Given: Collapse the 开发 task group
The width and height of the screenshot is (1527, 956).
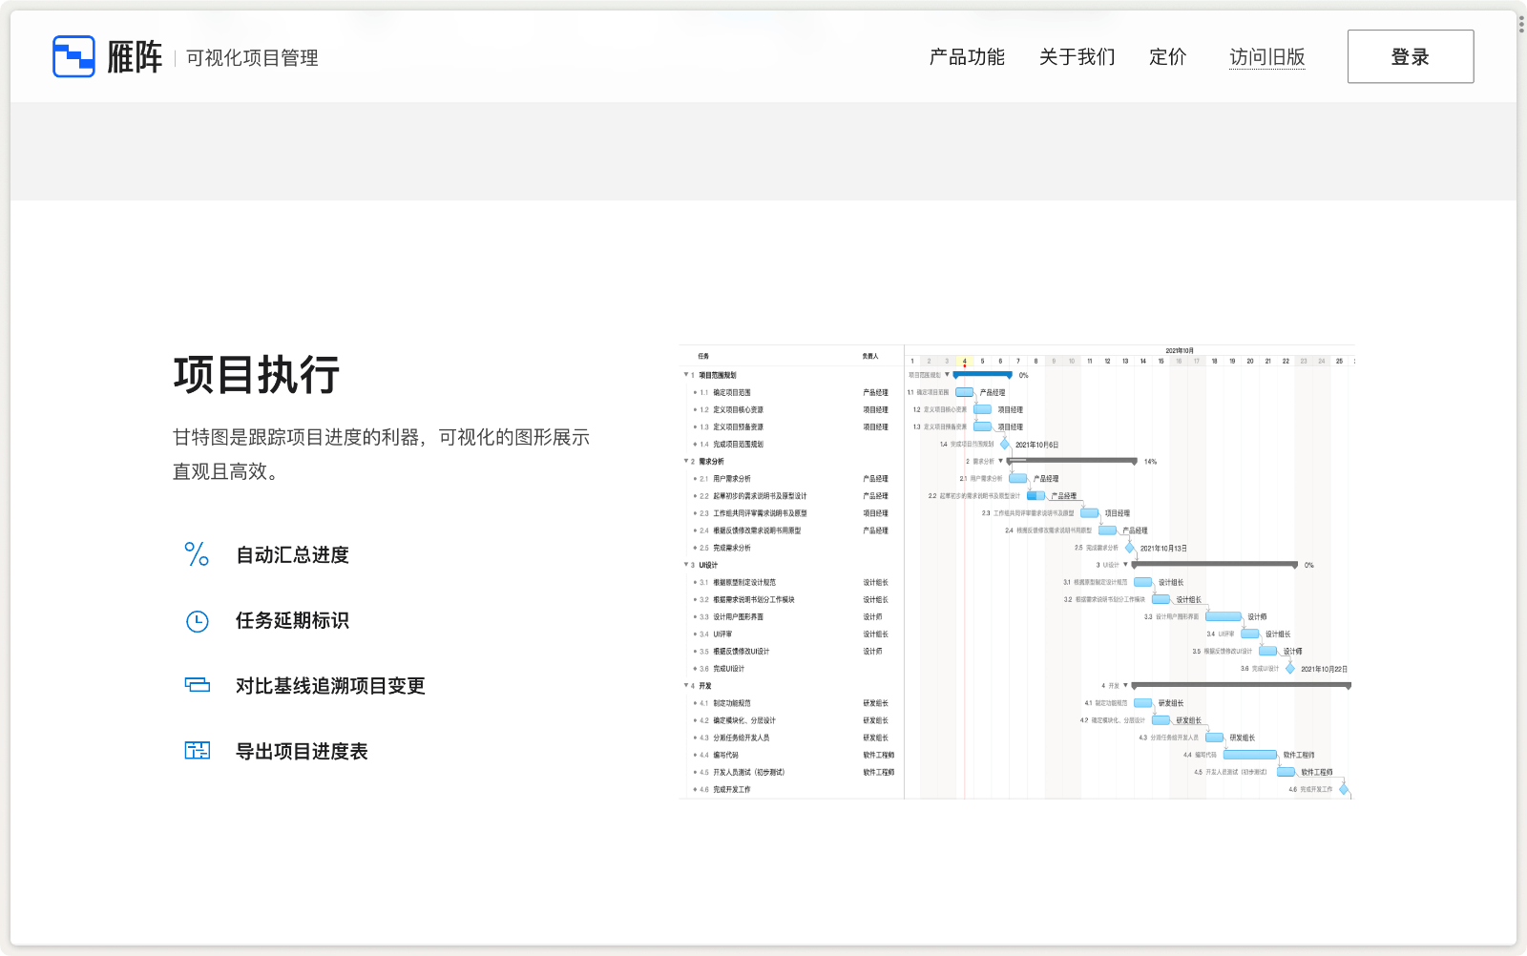Looking at the screenshot, I should pos(686,684).
